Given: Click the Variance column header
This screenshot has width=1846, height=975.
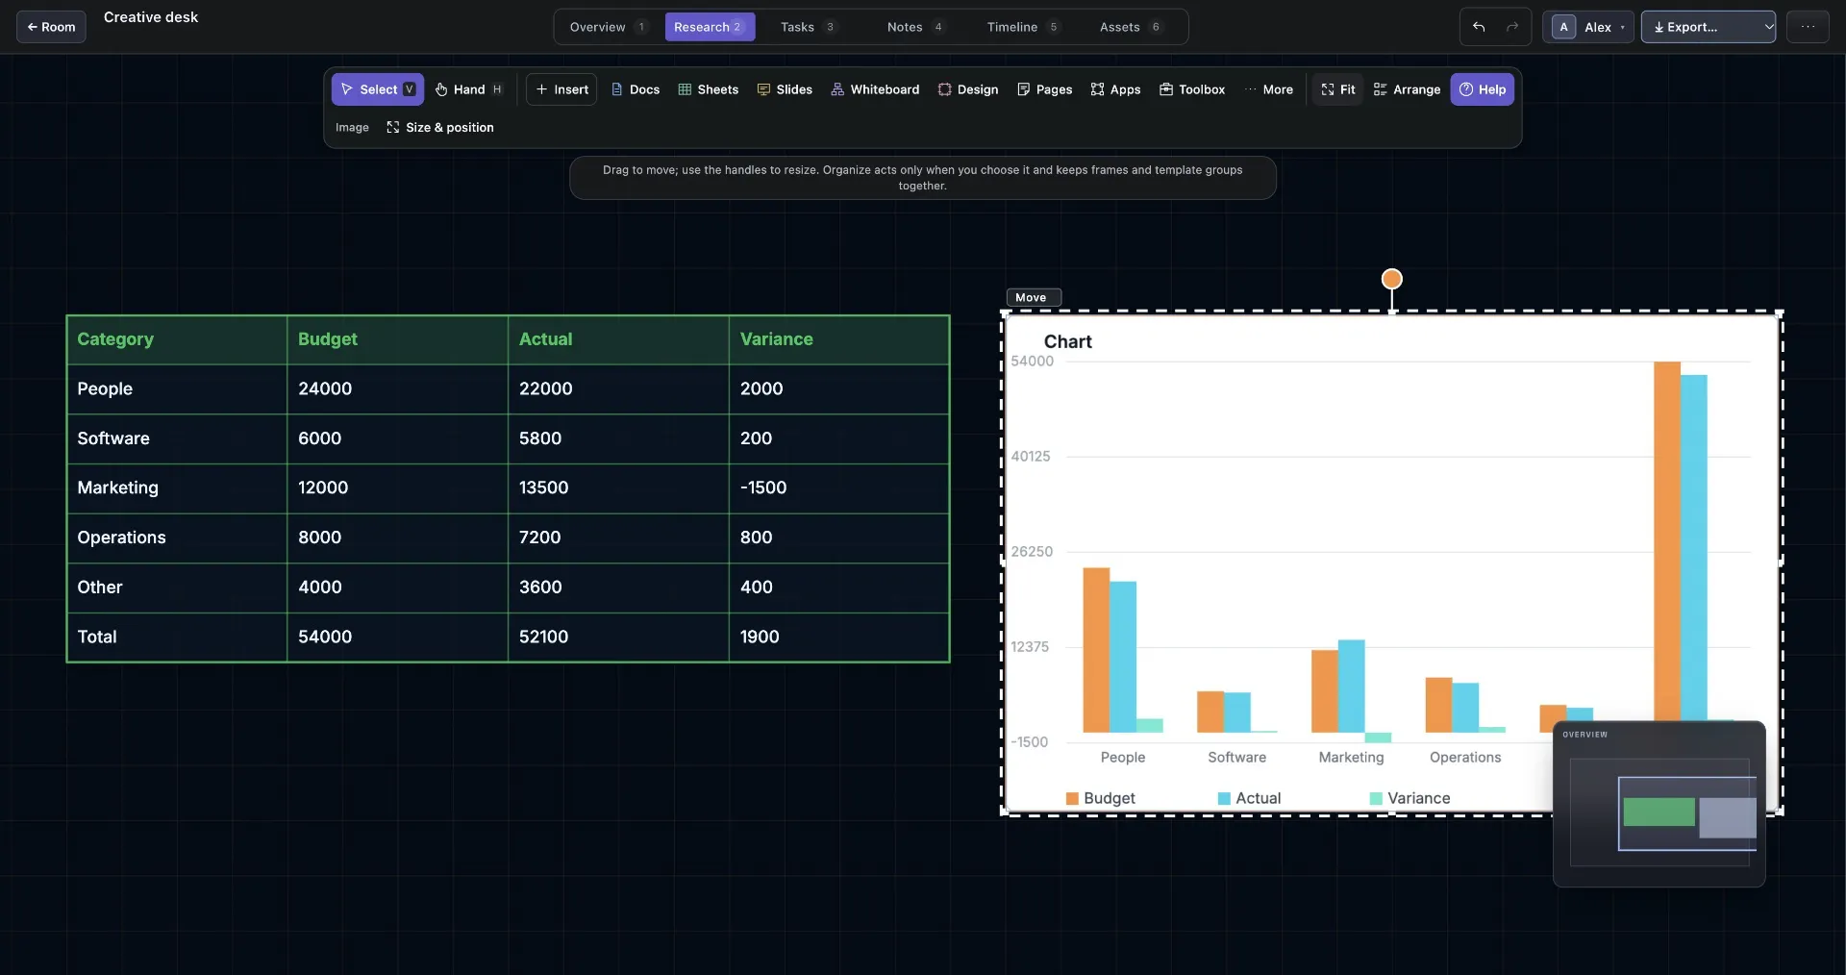Looking at the screenshot, I should tap(838, 339).
